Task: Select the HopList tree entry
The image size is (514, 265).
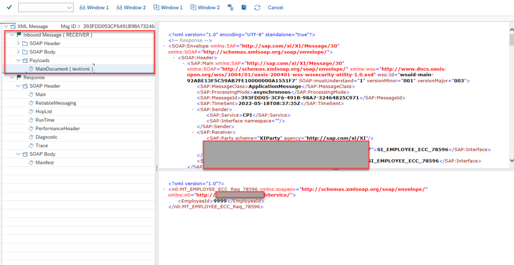Action: [x=43, y=111]
